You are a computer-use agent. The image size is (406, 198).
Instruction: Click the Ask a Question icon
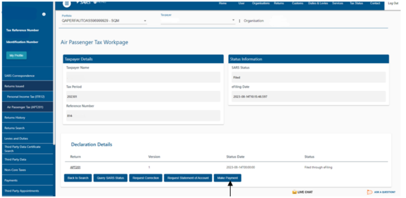(x=369, y=192)
